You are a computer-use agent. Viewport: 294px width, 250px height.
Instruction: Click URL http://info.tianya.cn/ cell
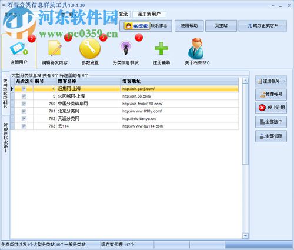179,119
